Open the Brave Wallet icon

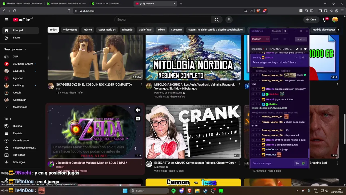(x=326, y=11)
